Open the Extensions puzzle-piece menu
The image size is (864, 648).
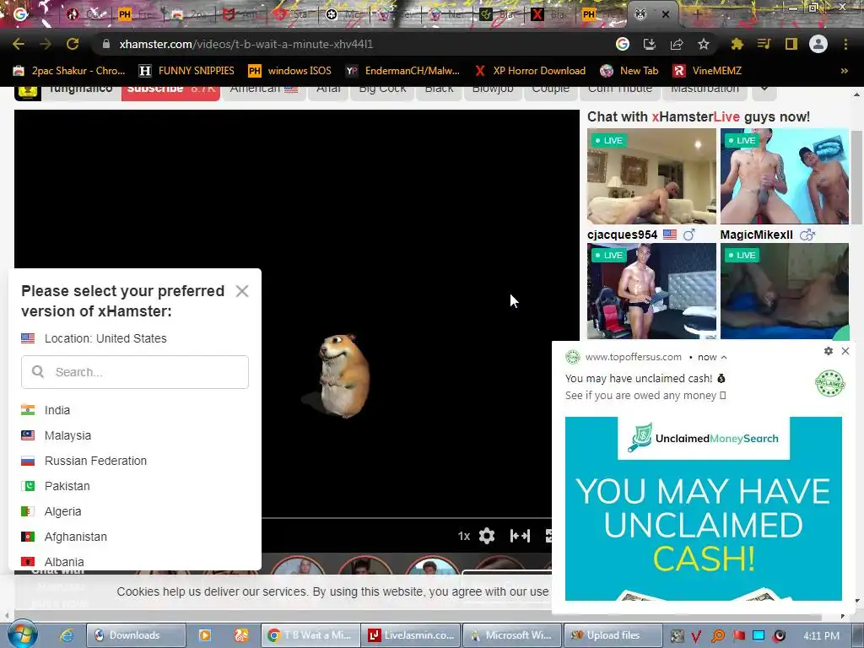point(737,44)
